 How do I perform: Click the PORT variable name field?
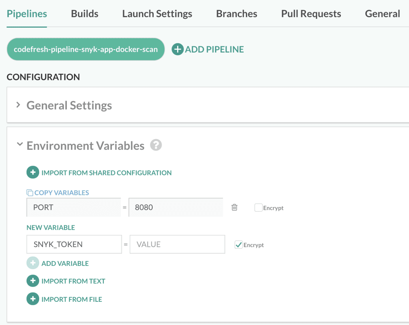click(74, 207)
